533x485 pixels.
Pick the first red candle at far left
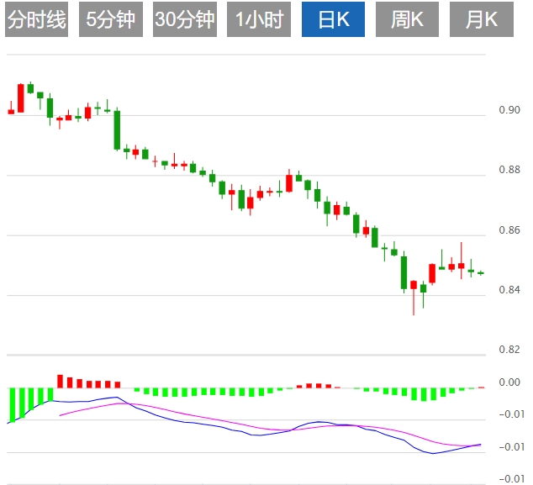coord(12,111)
